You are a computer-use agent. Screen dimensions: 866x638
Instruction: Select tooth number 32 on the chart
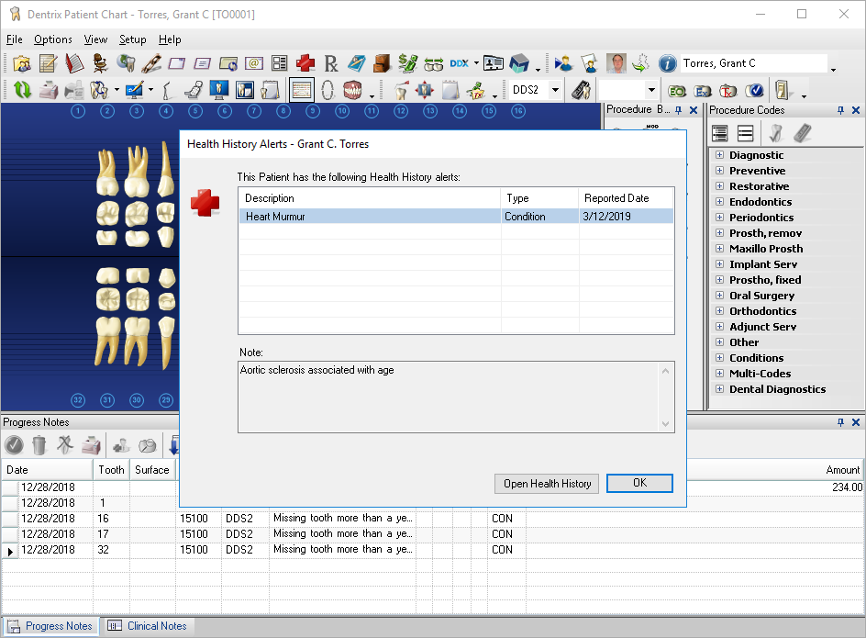(78, 399)
